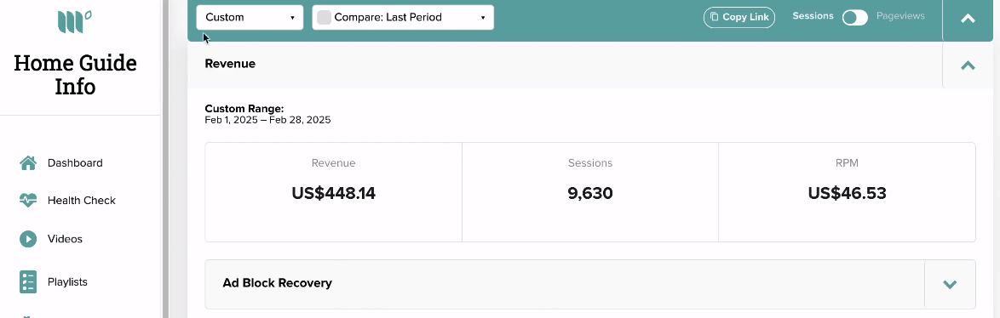Go to Playlists menu item
Viewport: 1000px width, 318px height.
tap(67, 281)
